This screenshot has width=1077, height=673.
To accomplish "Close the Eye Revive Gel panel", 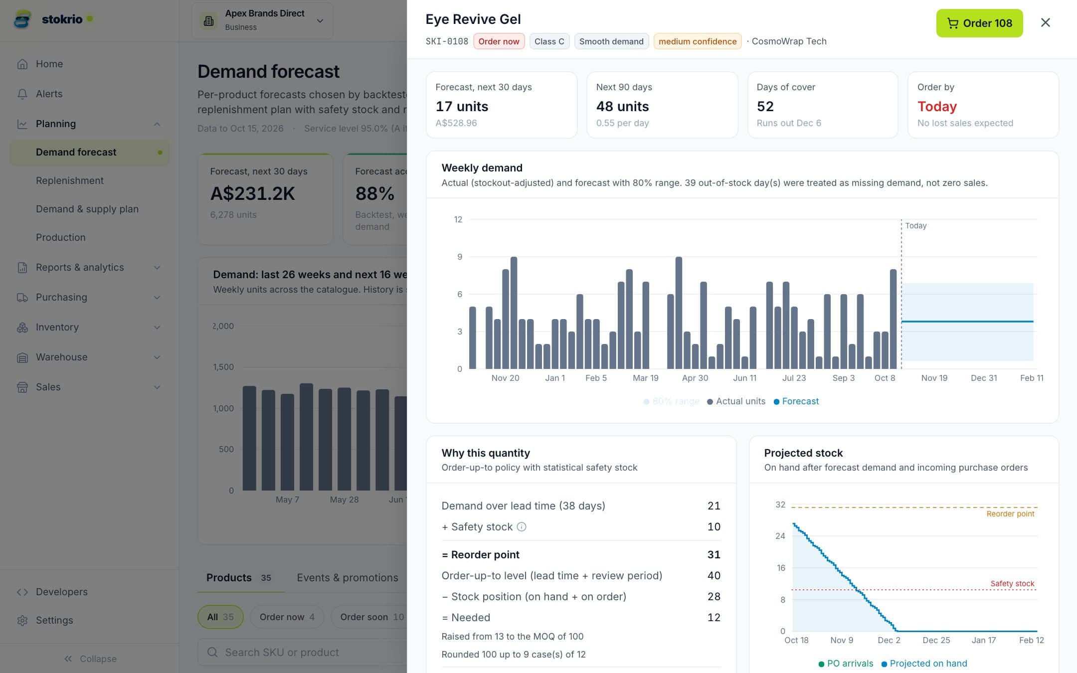I will [1046, 22].
